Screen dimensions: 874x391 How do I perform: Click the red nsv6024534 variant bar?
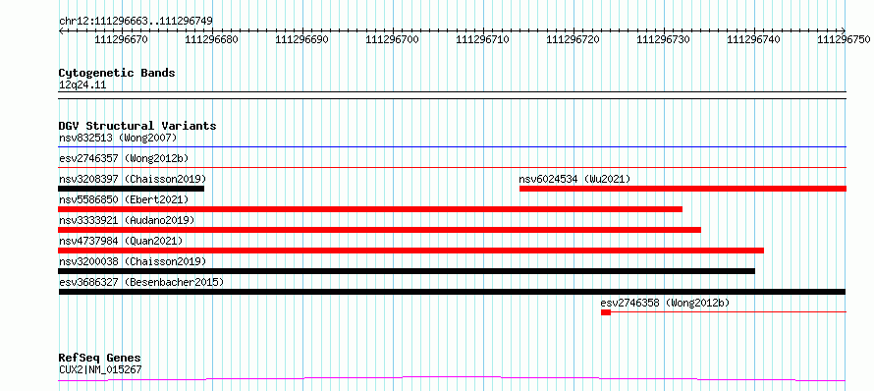[683, 189]
